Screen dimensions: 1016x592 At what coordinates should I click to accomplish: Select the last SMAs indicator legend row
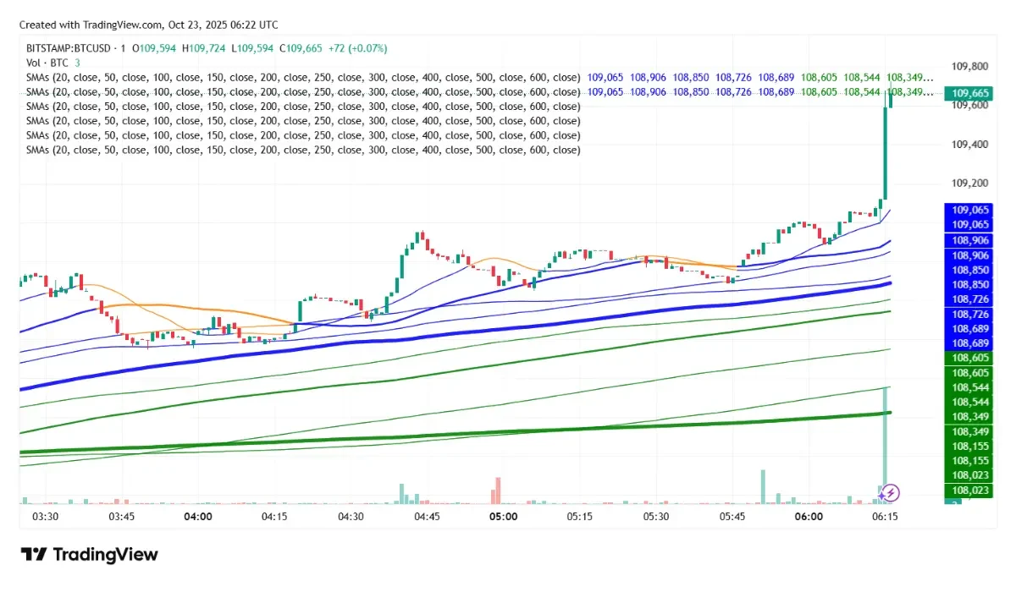point(302,150)
